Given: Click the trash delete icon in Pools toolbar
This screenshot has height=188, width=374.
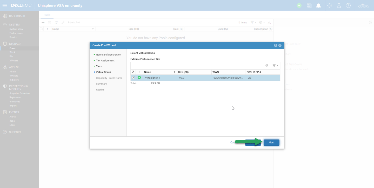Looking at the screenshot, I should pyautogui.click(x=50, y=23).
